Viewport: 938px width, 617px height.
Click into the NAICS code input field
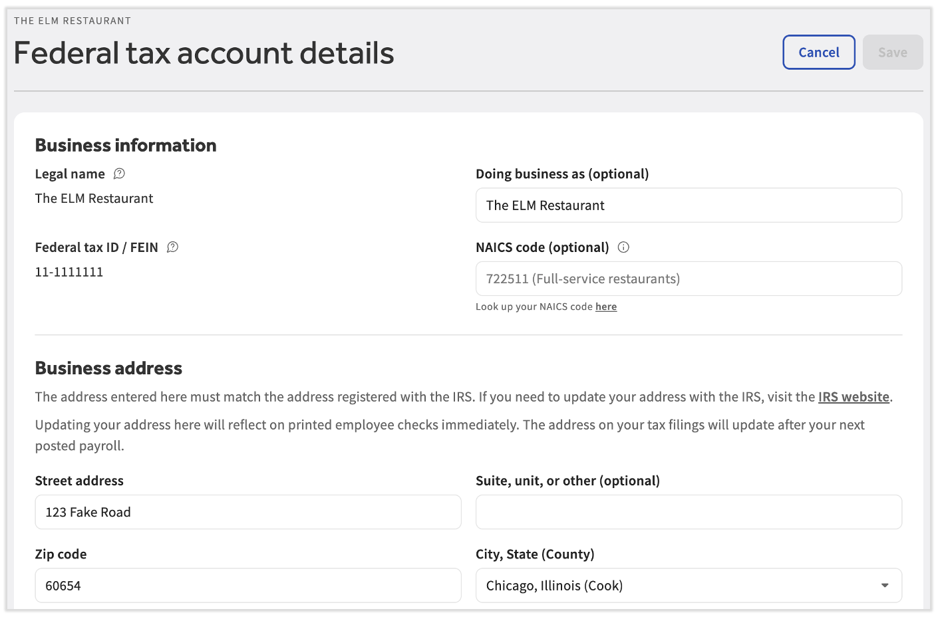pyautogui.click(x=689, y=279)
